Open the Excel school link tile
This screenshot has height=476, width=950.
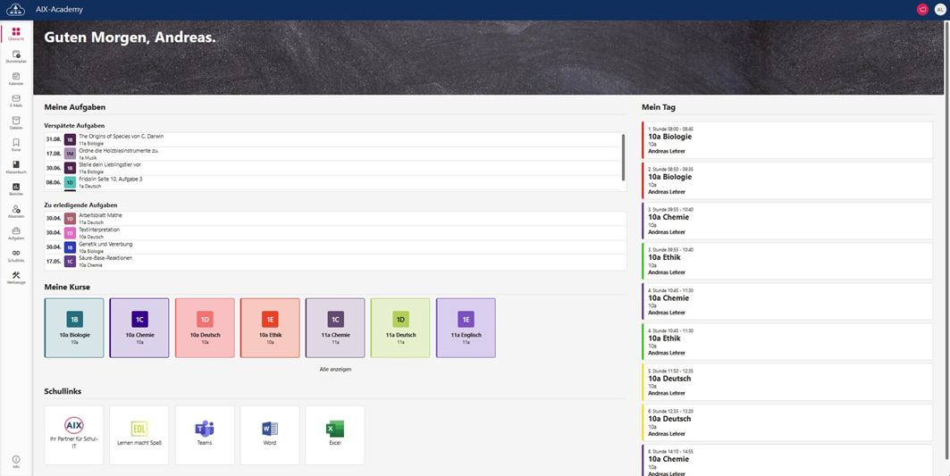(x=335, y=435)
